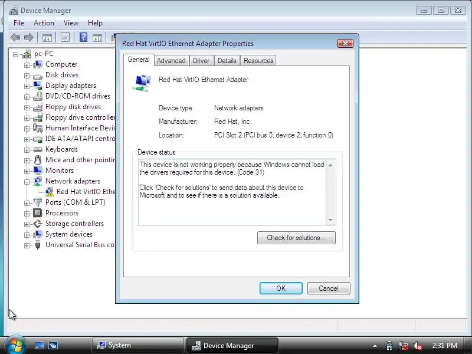Expand the Disk drives node
Viewport: 472px width, 354px height.
point(27,76)
